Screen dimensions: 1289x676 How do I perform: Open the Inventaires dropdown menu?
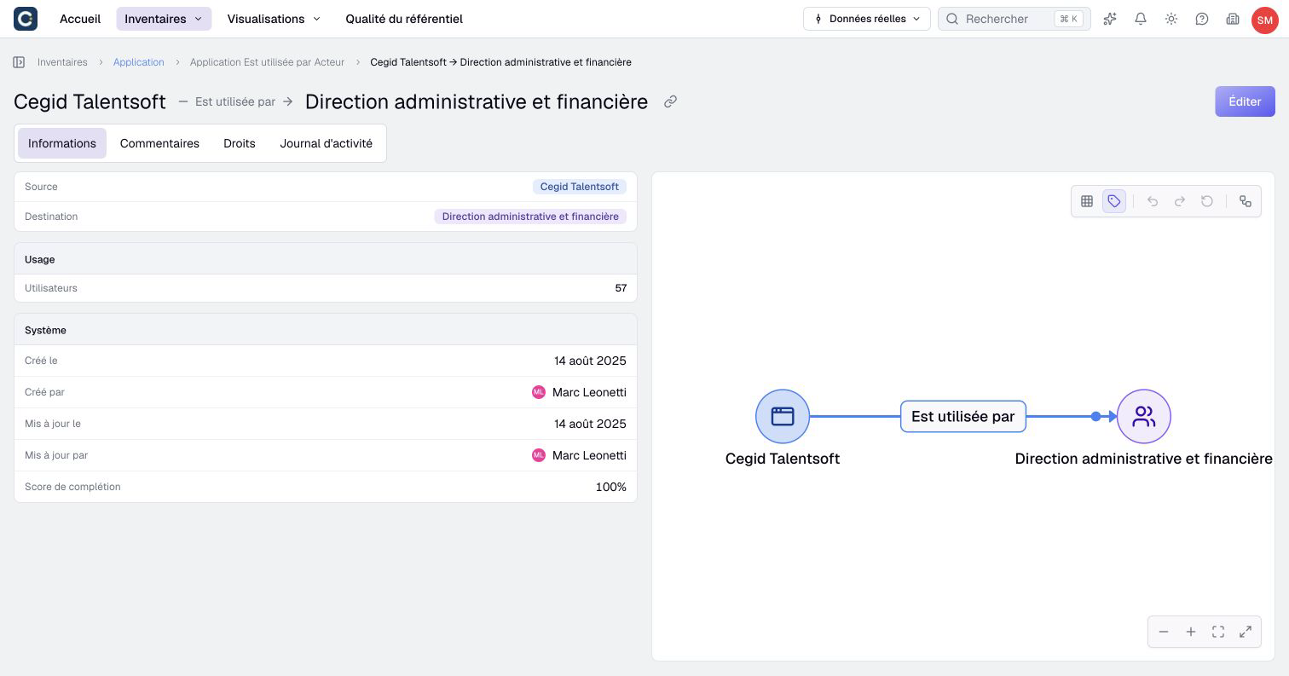pos(164,19)
